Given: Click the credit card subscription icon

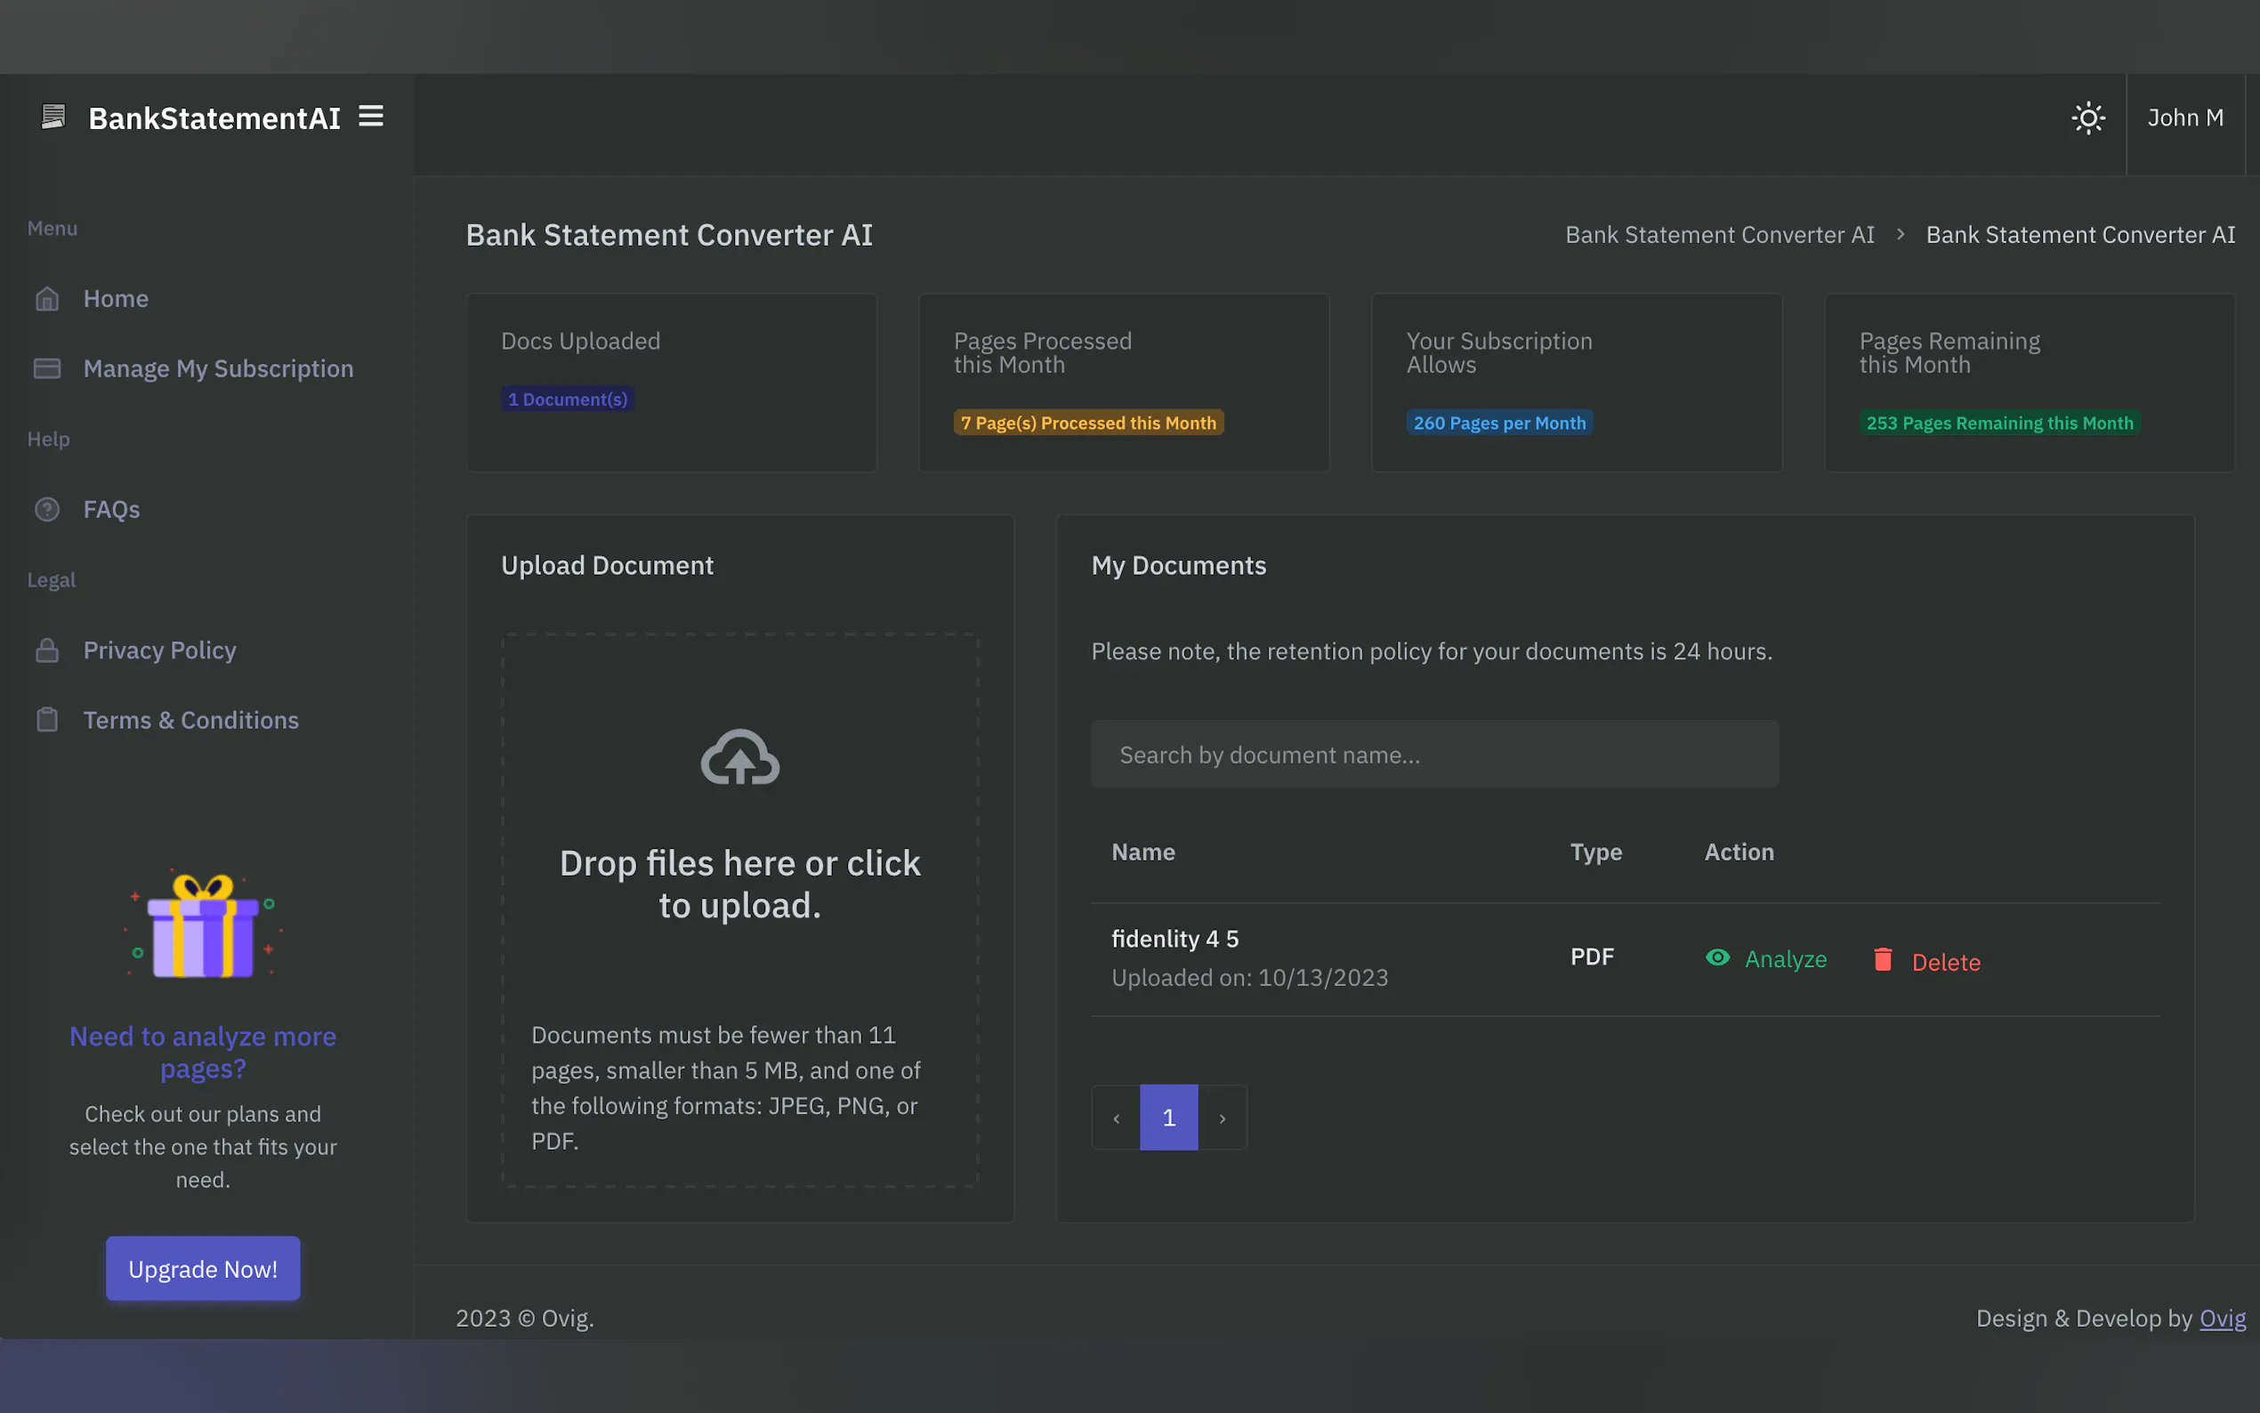Looking at the screenshot, I should 47,369.
